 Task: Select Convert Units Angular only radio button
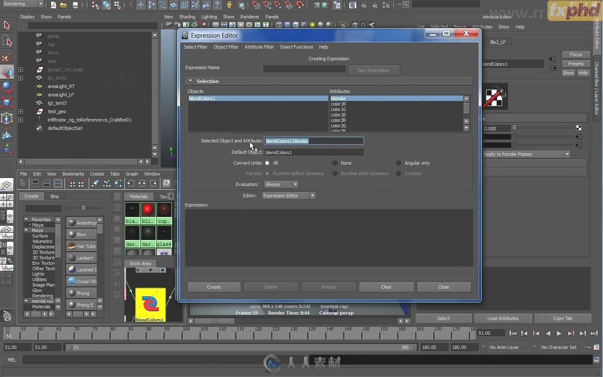pyautogui.click(x=399, y=163)
